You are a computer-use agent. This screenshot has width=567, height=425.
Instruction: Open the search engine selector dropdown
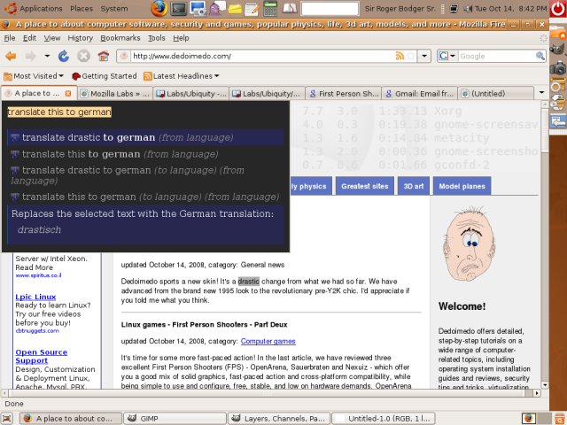coord(447,56)
